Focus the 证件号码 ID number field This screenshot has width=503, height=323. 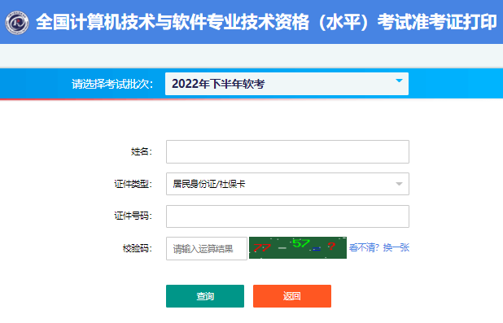pos(287,216)
